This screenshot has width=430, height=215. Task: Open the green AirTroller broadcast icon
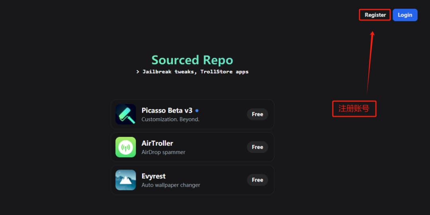click(126, 147)
